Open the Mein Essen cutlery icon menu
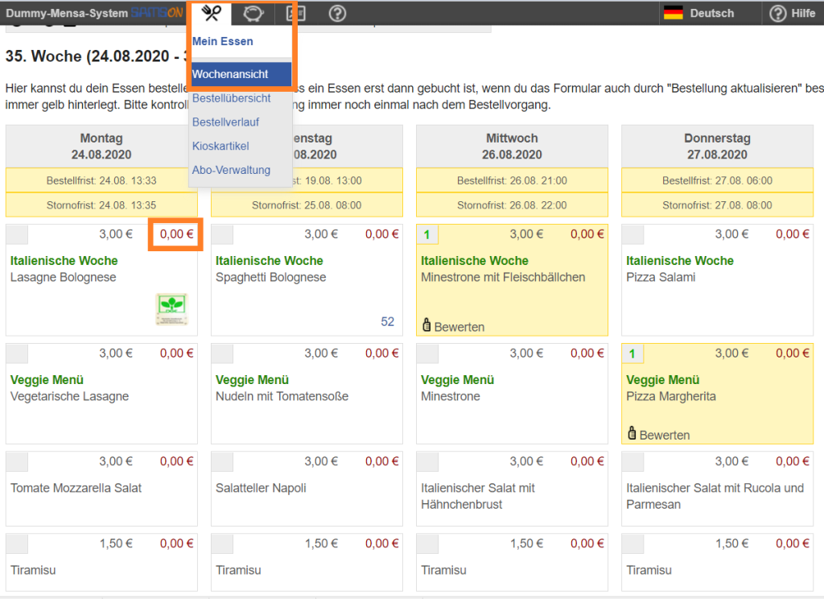Image resolution: width=824 pixels, height=599 pixels. click(x=212, y=13)
